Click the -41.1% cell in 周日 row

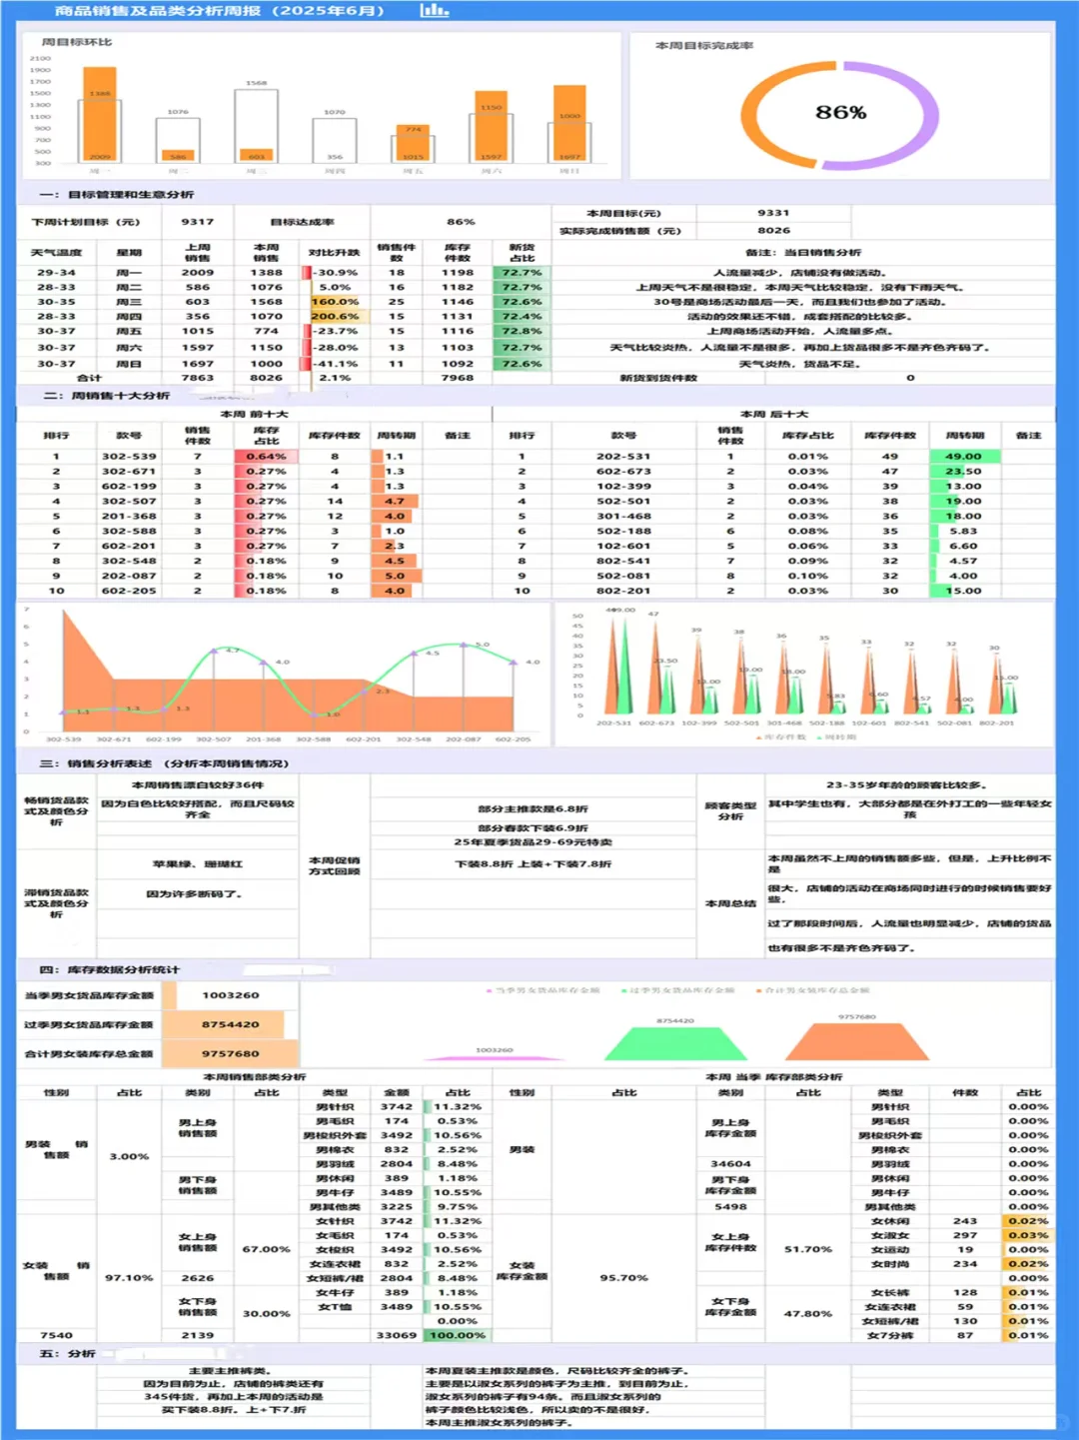point(335,365)
